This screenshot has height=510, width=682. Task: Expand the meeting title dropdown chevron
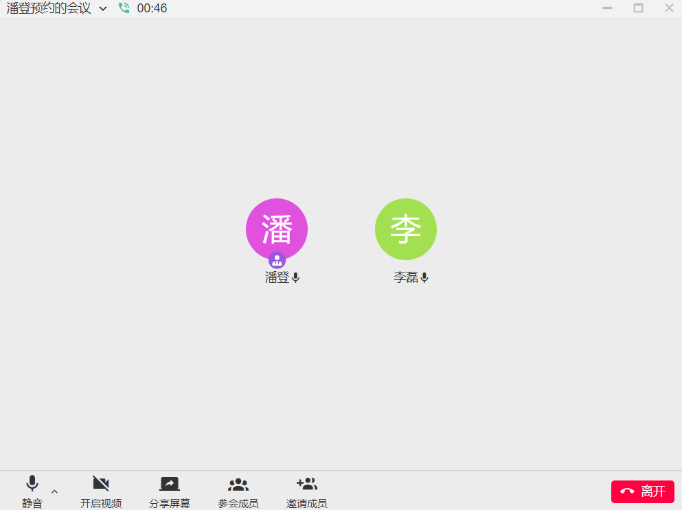[x=103, y=9]
